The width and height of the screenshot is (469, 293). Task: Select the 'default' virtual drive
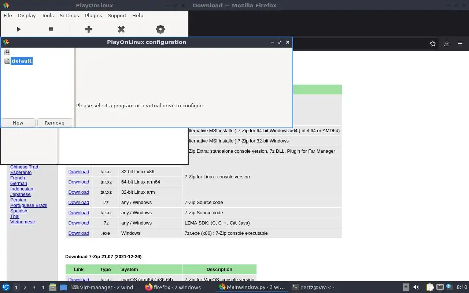(22, 61)
